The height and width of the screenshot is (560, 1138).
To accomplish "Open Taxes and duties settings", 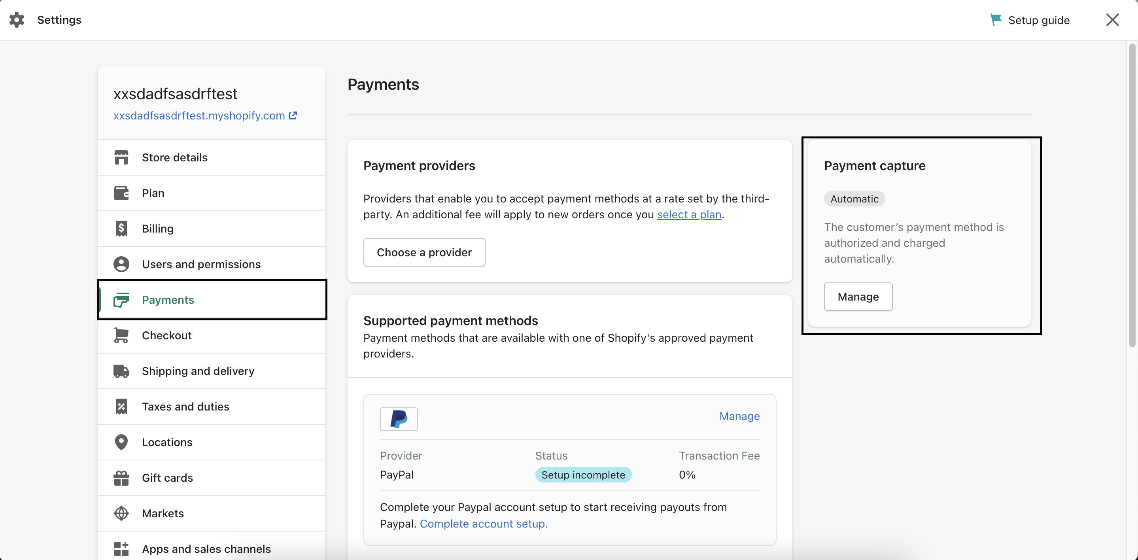I will 185,407.
